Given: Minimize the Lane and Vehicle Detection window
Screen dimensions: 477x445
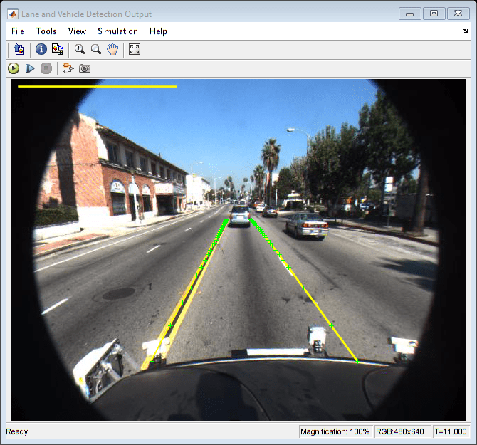Looking at the screenshot, I should click(410, 14).
